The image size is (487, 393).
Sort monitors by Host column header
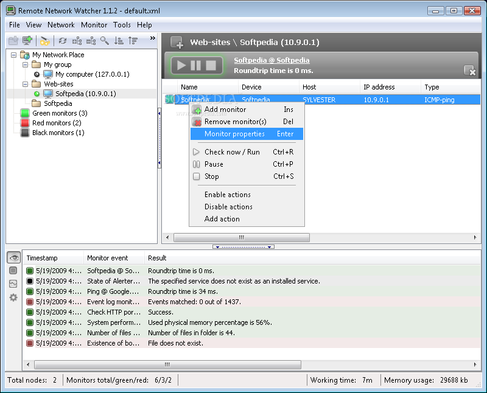coord(329,87)
